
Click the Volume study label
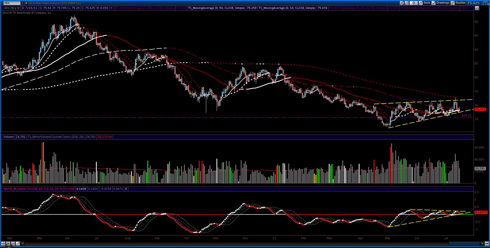pos(9,137)
